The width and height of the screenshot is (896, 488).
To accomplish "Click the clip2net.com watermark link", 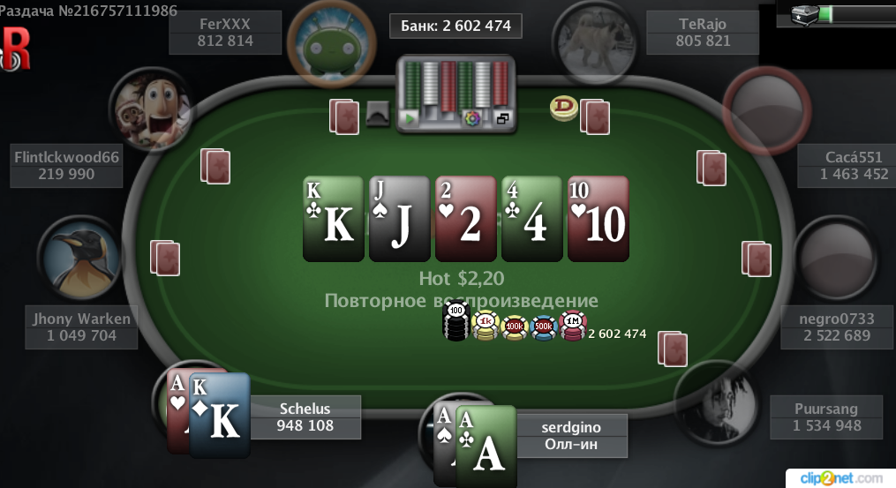I will tap(840, 477).
